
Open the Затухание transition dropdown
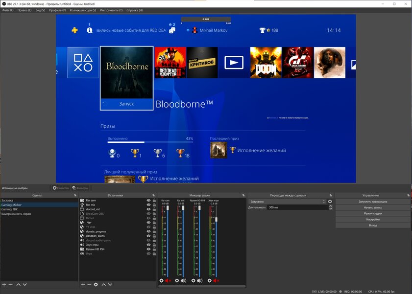(287, 202)
